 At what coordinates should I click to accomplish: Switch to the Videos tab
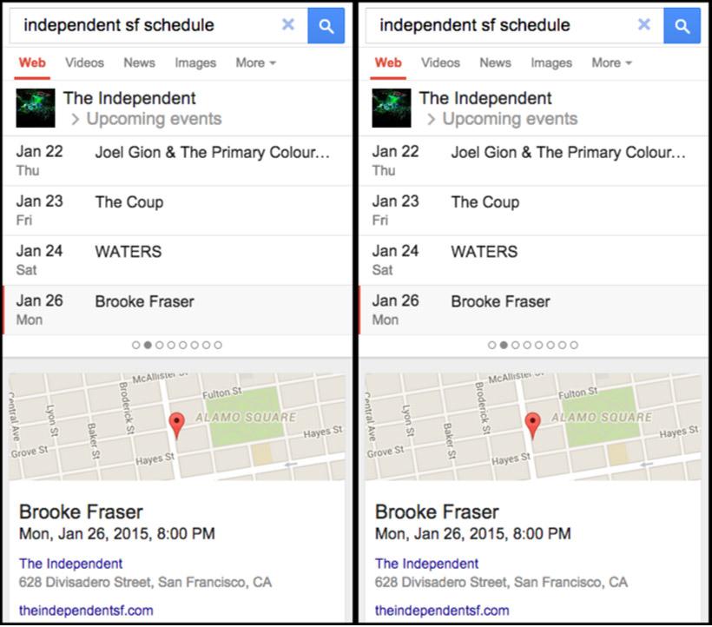pyautogui.click(x=84, y=63)
